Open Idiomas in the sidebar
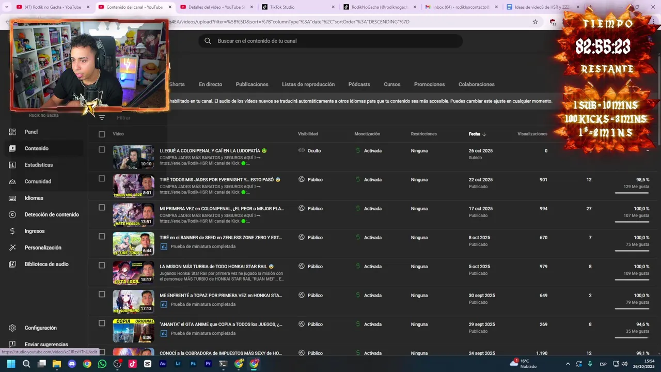 point(34,198)
